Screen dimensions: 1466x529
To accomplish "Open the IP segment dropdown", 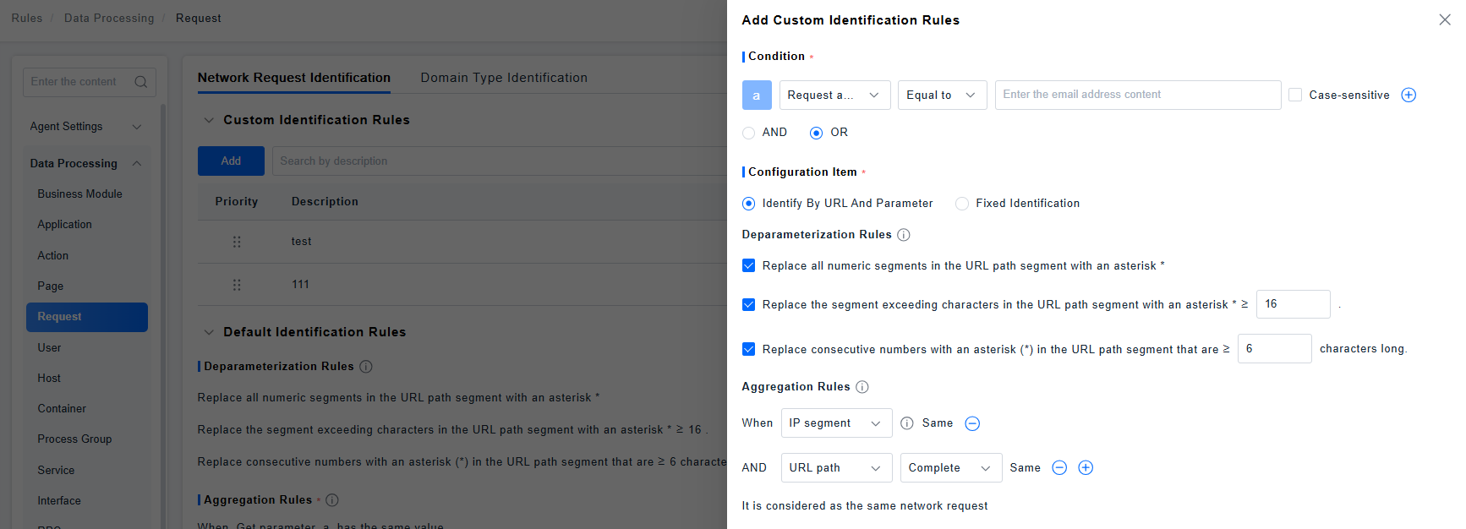I will coord(835,423).
